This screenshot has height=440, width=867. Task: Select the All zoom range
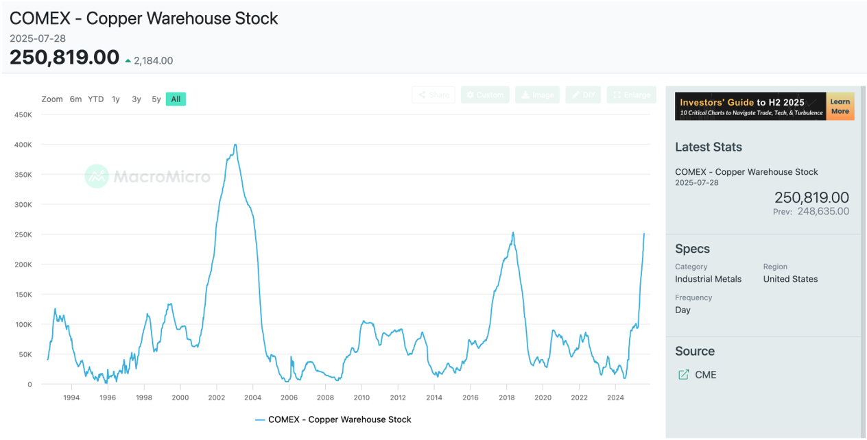[x=176, y=99]
